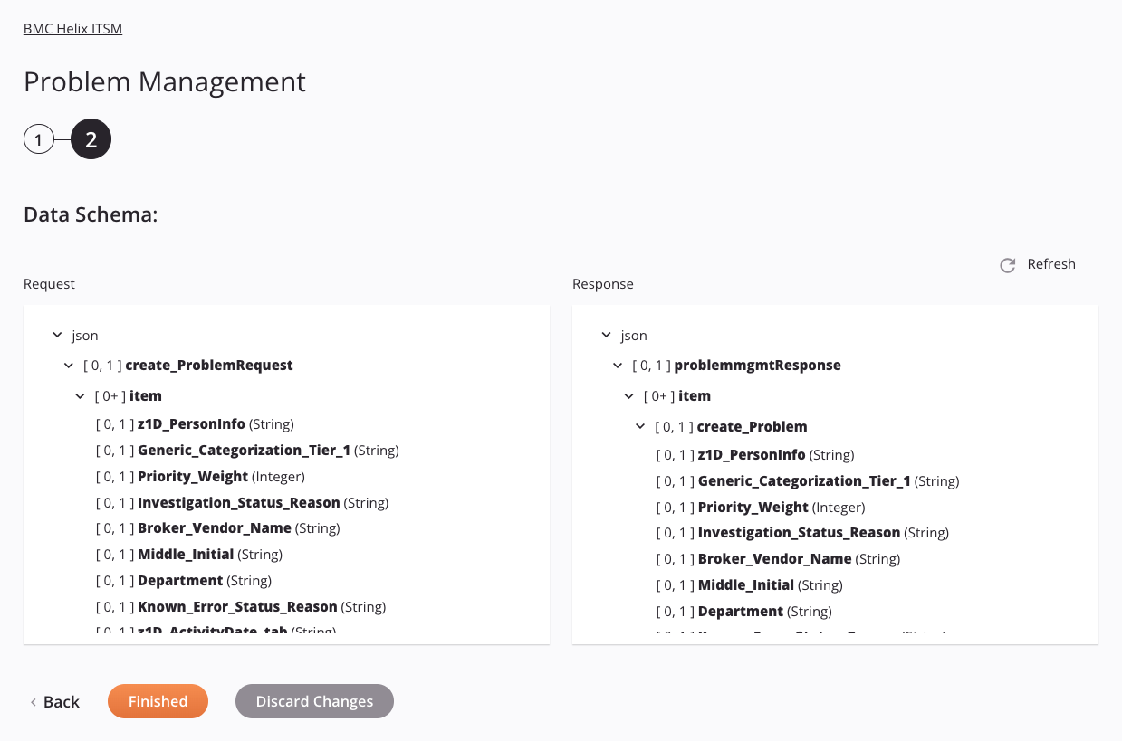Click the Request panel heading
The width and height of the screenshot is (1122, 741).
(49, 284)
